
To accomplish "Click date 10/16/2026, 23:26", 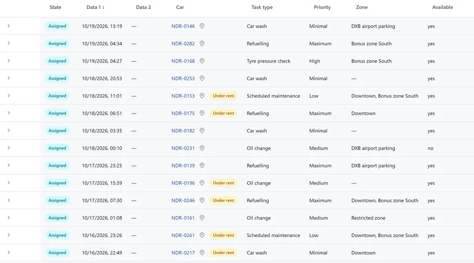I will tap(102, 235).
